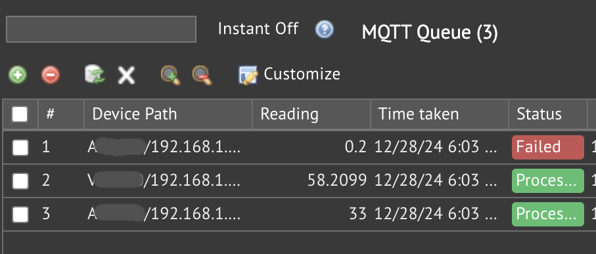The width and height of the screenshot is (596, 254).
Task: Click the Customize pencil icon
Action: 248,75
